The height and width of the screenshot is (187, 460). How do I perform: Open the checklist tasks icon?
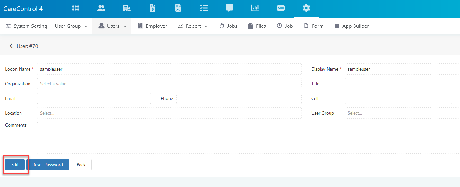click(x=204, y=8)
